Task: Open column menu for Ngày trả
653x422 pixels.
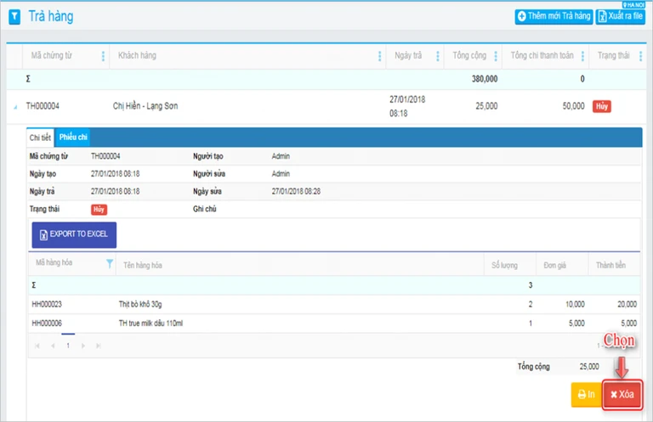Action: (x=438, y=56)
